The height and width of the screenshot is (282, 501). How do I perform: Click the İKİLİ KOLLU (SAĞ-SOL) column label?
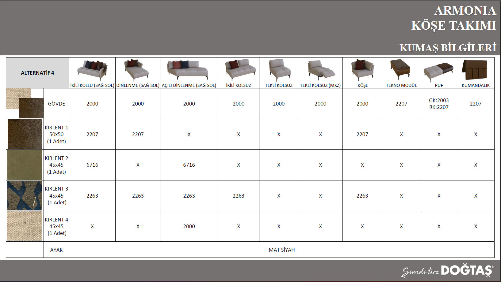(x=92, y=85)
